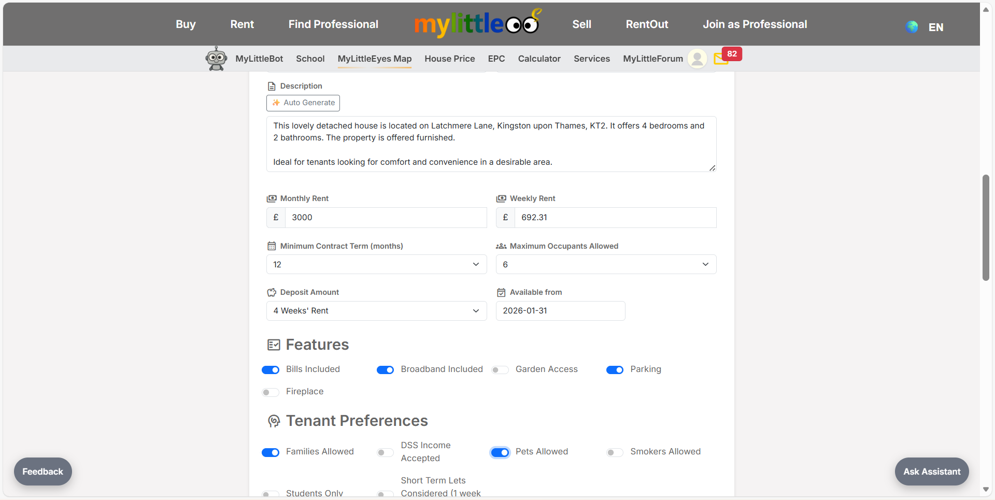
Task: Enable the Garden Access toggle
Action: coord(500,370)
